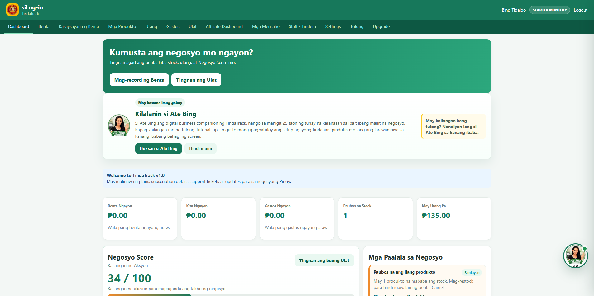Select the Utang nav item
This screenshot has width=594, height=296.
point(151,27)
